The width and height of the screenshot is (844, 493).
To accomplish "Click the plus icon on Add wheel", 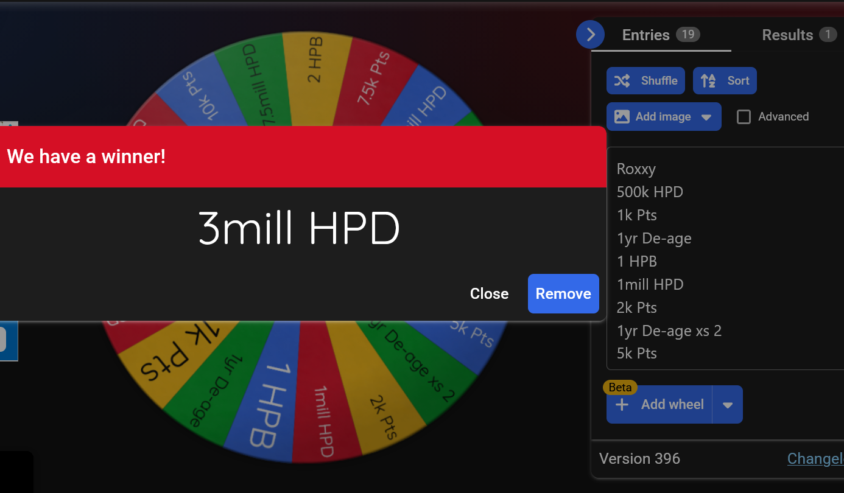I will [x=622, y=404].
